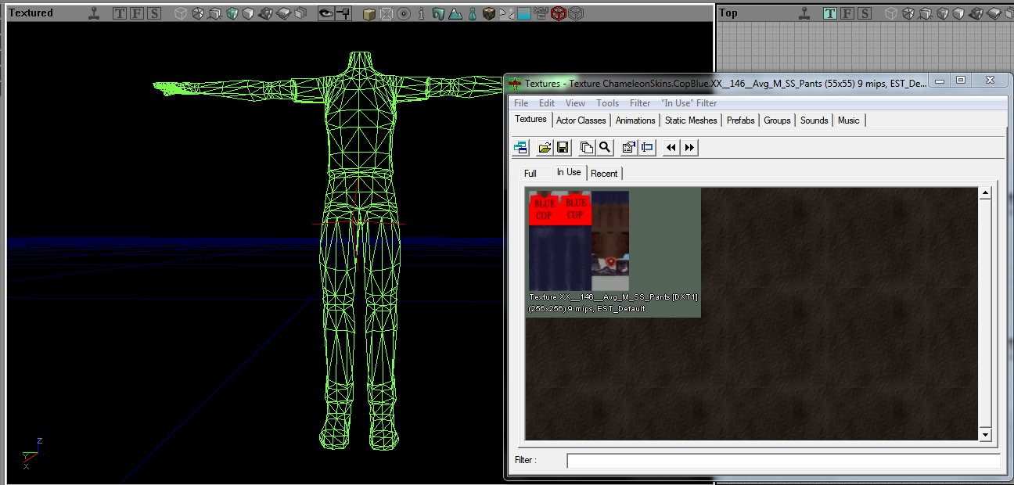Screen dimensions: 1014x485
Task: Click the dock browser icon
Action: point(520,147)
